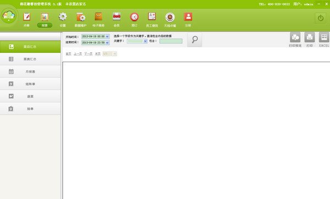Select 月报表 monthly report in sidebar
This screenshot has height=199, width=330.
click(30, 71)
